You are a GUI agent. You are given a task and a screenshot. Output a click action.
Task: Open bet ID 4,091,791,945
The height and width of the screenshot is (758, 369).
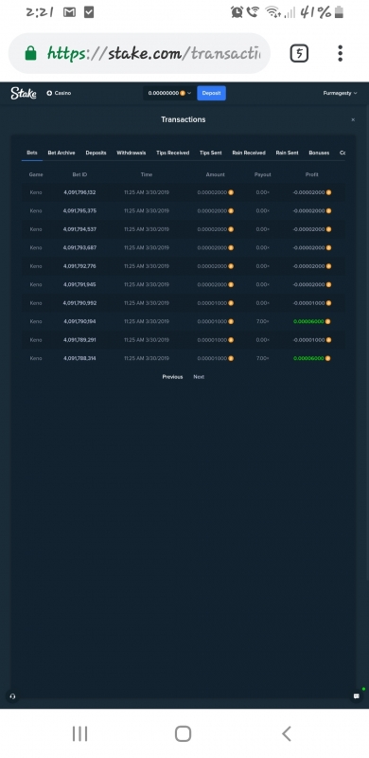pos(79,284)
